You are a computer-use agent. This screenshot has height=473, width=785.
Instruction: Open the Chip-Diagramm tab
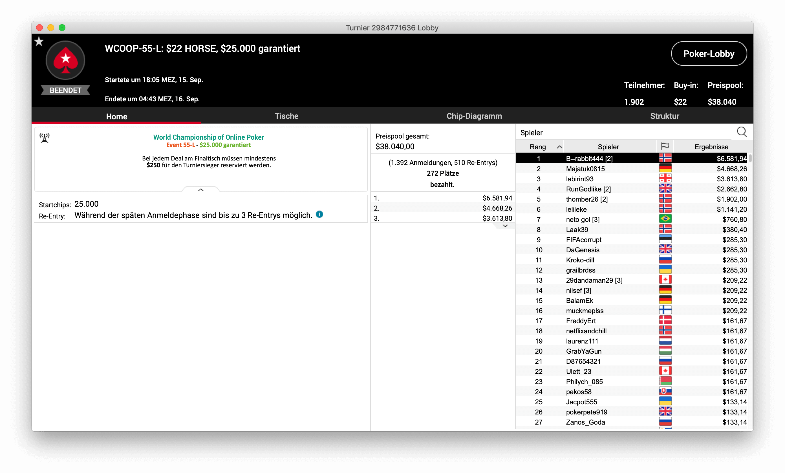tap(474, 116)
